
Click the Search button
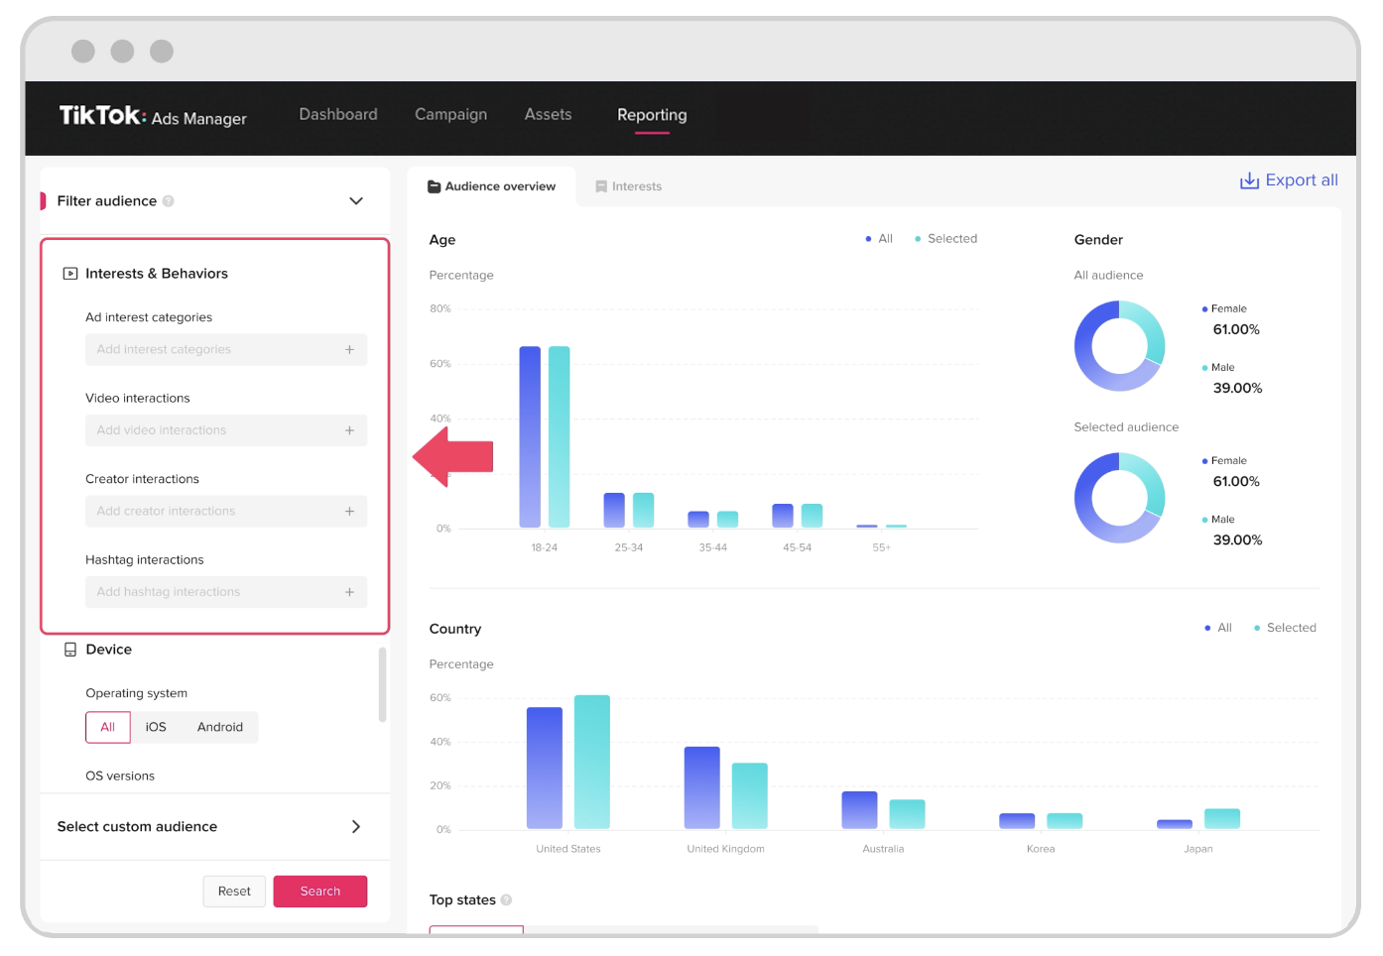tap(320, 892)
